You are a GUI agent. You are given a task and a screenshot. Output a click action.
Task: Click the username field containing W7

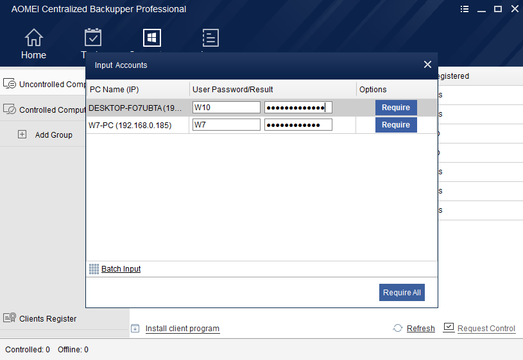point(226,124)
